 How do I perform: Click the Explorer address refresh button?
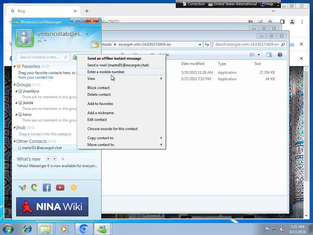pos(207,44)
